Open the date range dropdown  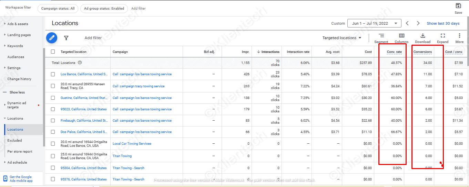pyautogui.click(x=374, y=23)
